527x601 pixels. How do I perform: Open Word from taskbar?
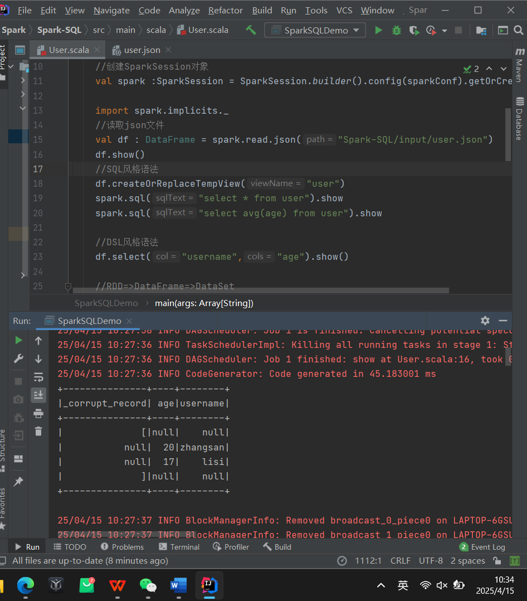click(x=178, y=585)
